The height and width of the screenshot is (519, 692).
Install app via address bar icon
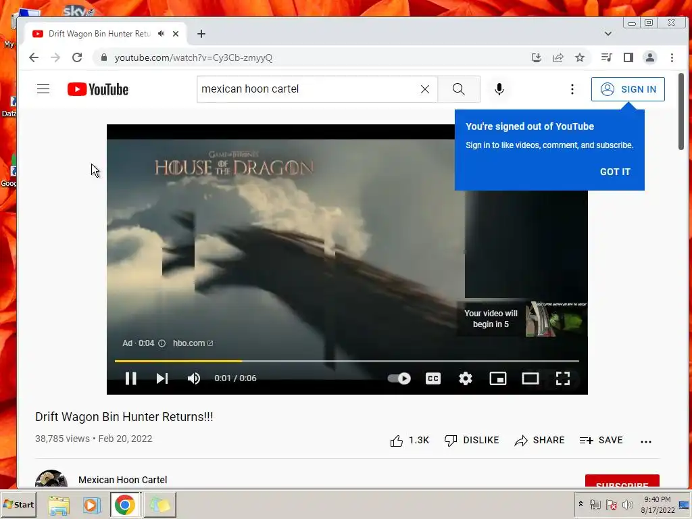click(x=536, y=57)
